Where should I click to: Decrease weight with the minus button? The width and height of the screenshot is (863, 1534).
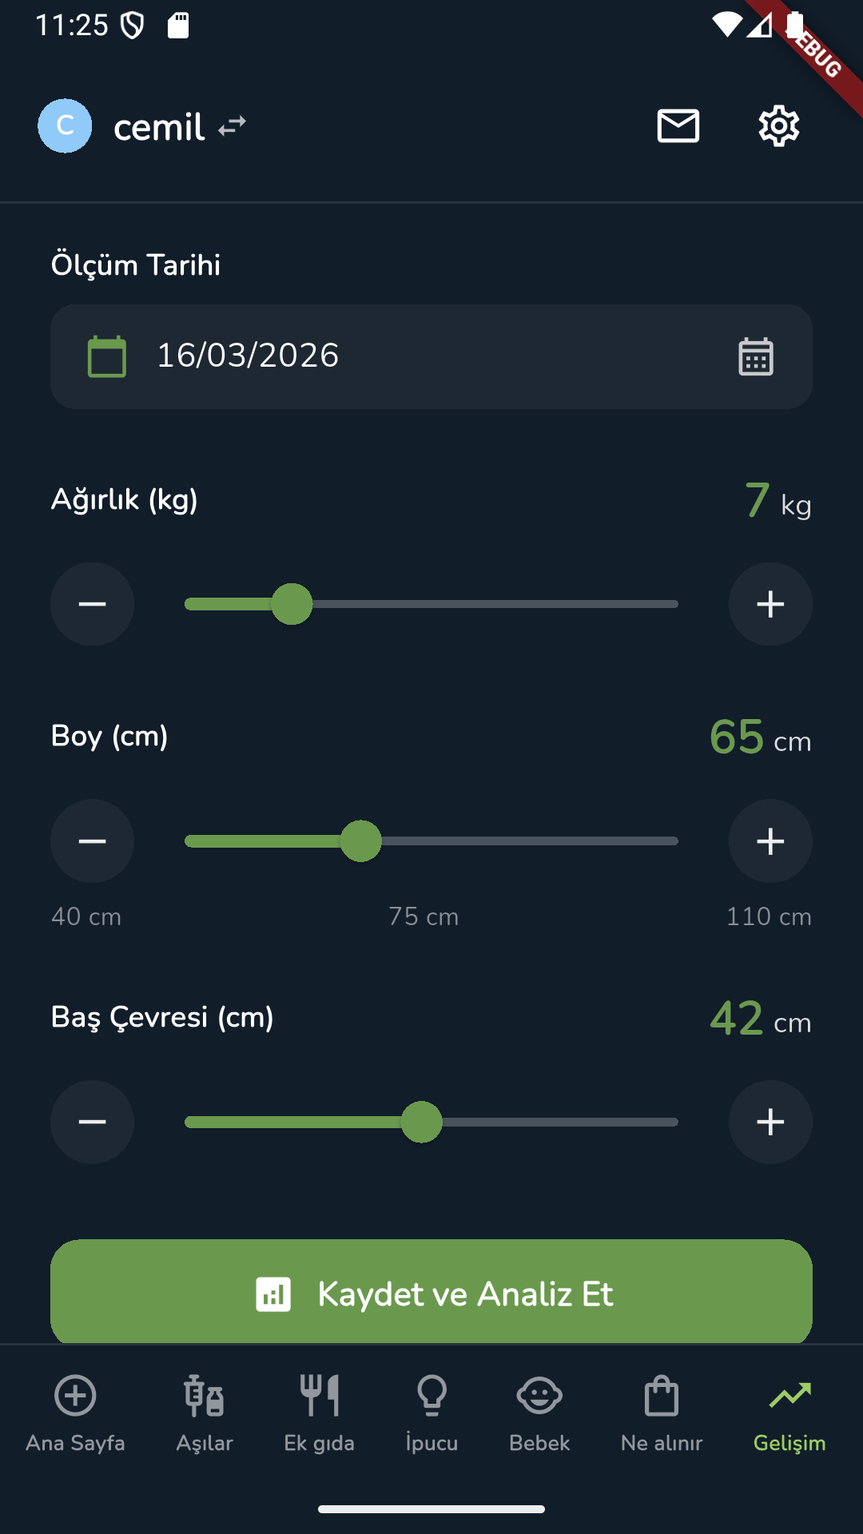pyautogui.click(x=92, y=604)
